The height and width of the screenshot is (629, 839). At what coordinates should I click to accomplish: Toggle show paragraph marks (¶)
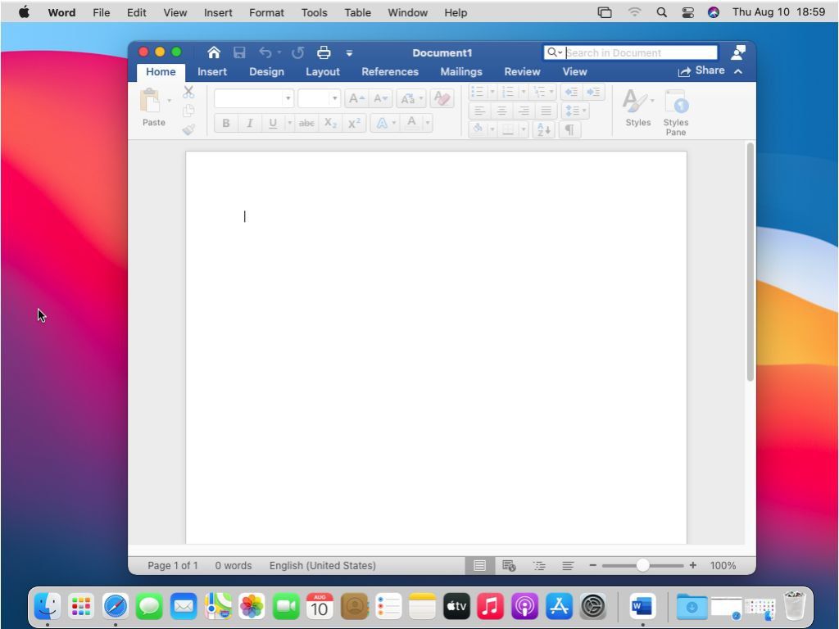tap(569, 129)
